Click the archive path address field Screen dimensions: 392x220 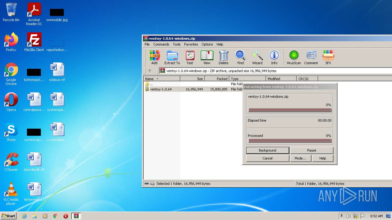pyautogui.click(x=275, y=71)
